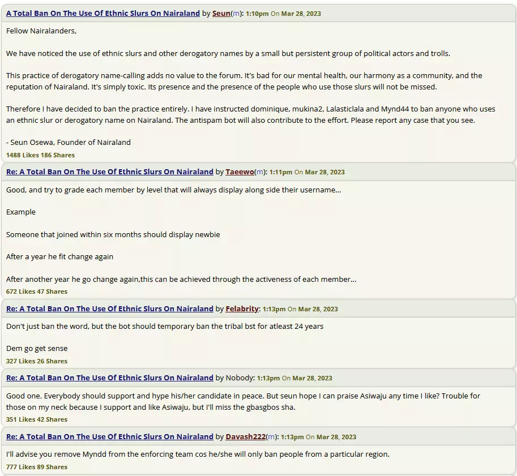Click '327 Likes 26 Shares' under Felabrity's post
The height and width of the screenshot is (476, 517).
pyautogui.click(x=37, y=361)
